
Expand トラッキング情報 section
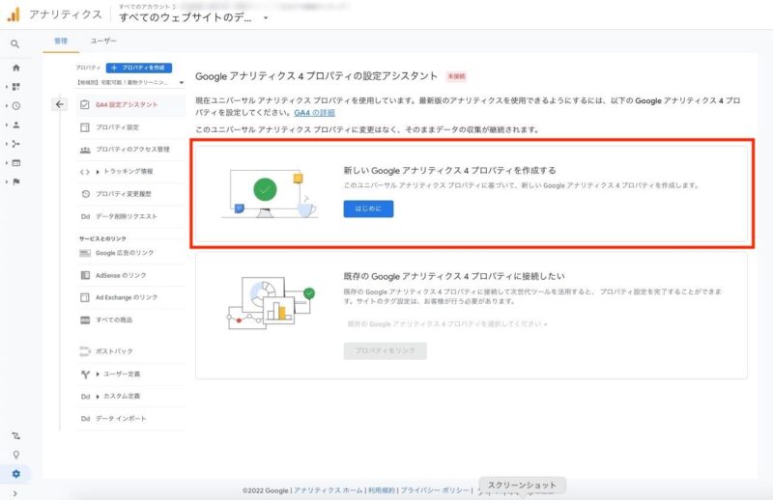point(98,172)
